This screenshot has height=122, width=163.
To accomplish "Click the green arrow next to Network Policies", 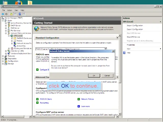I will [79, 99].
